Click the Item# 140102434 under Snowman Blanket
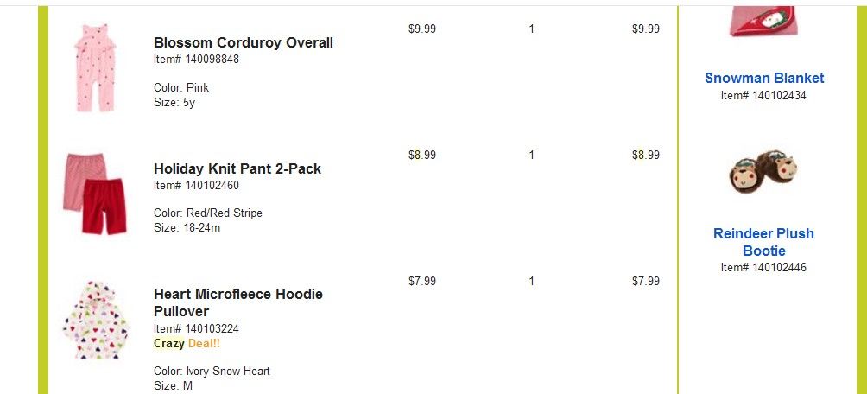The width and height of the screenshot is (867, 394). click(x=763, y=95)
